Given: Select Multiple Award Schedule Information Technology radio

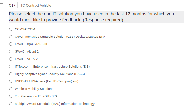Looking at the screenshot, I should pos(11,104).
